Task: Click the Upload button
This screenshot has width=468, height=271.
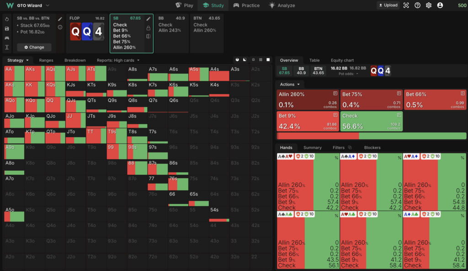Action: [x=388, y=5]
